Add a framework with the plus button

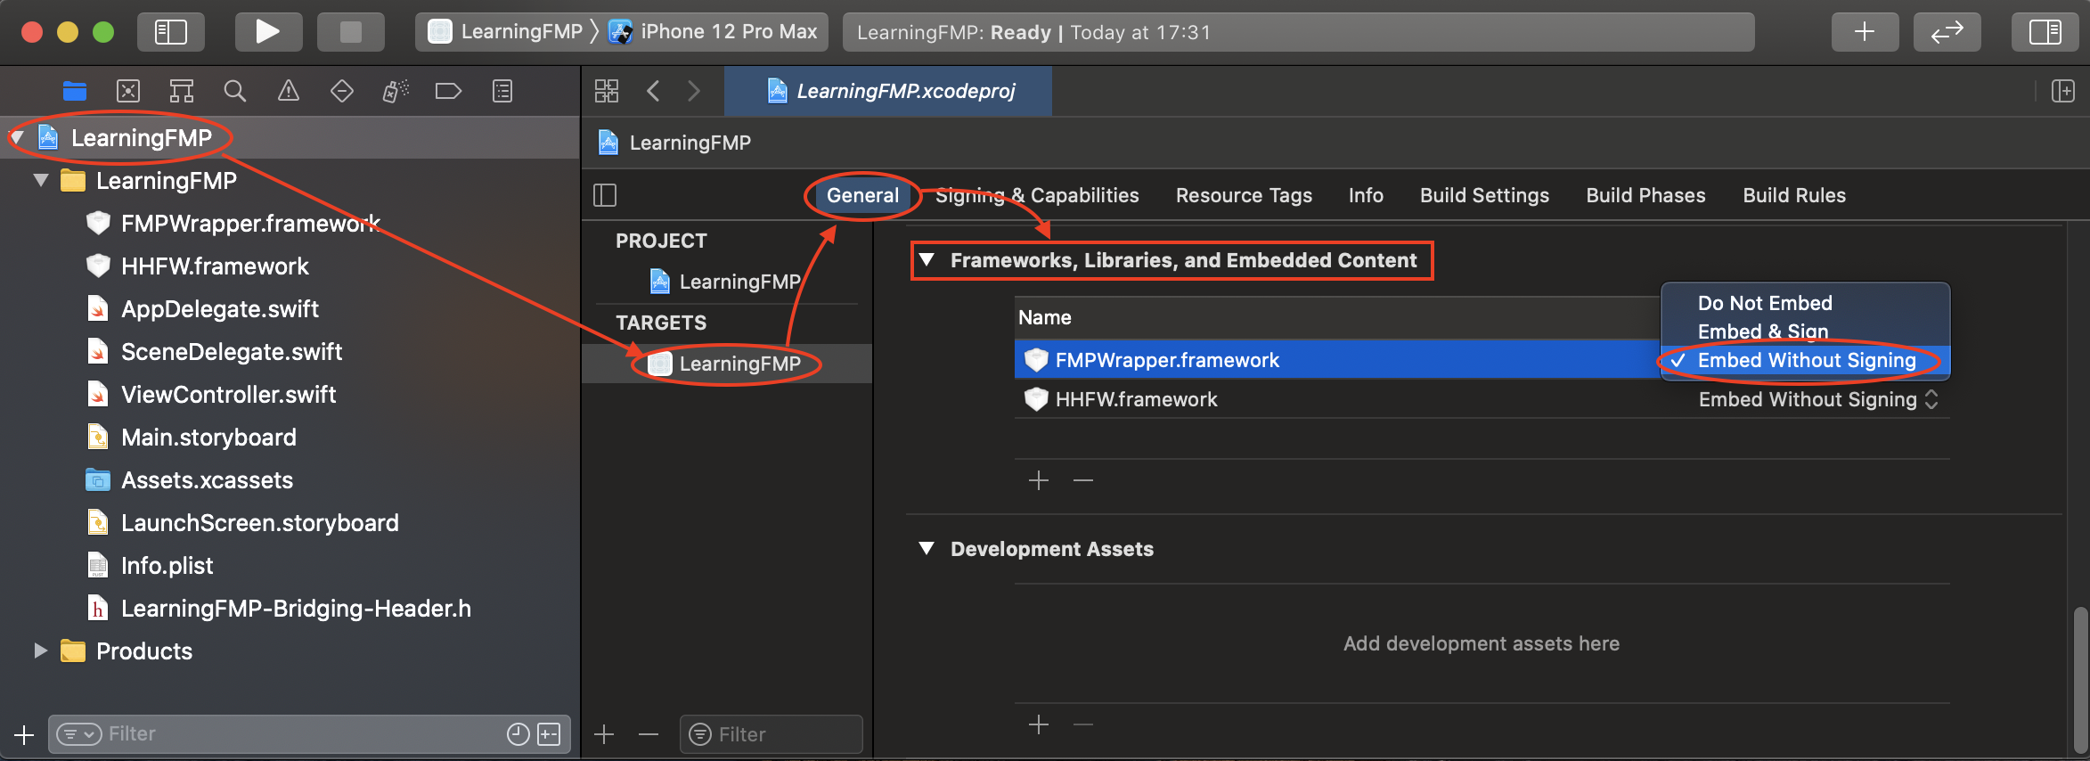point(1039,481)
